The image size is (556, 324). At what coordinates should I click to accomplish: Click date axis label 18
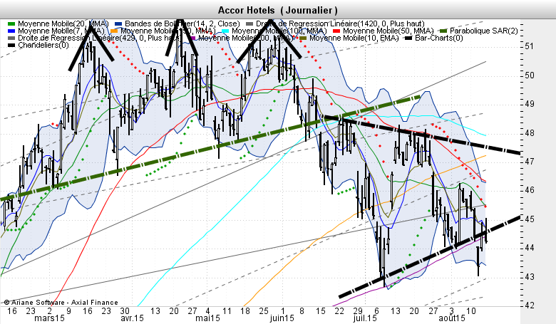point(245,311)
